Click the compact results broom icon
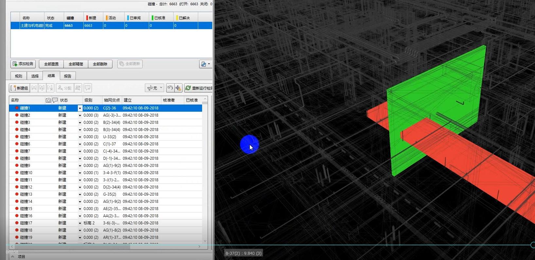Viewport: 535px width, 260px height. (x=178, y=88)
